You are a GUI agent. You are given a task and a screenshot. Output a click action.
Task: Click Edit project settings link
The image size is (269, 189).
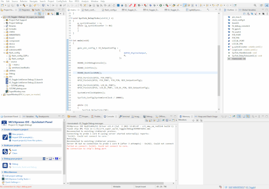coord(14,176)
